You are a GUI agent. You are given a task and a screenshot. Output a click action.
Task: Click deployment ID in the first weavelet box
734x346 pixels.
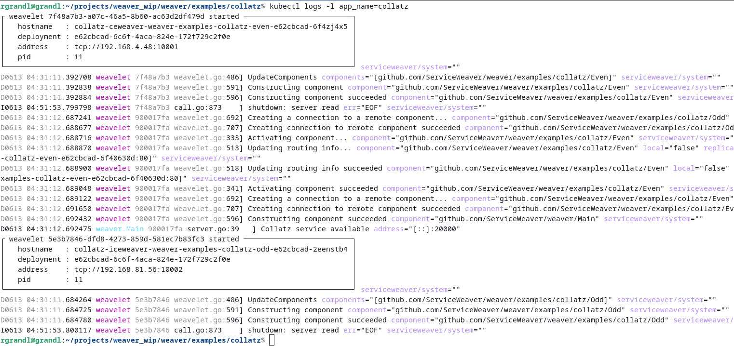click(x=152, y=37)
